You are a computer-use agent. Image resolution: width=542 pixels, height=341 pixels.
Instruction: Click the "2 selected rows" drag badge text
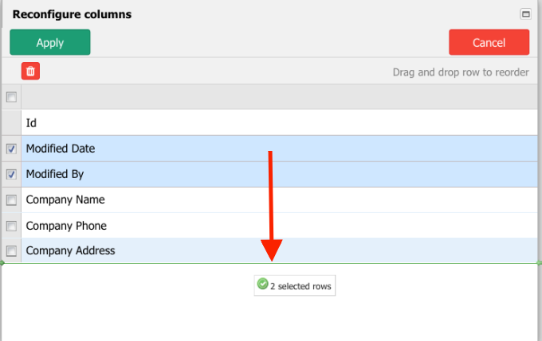300,286
